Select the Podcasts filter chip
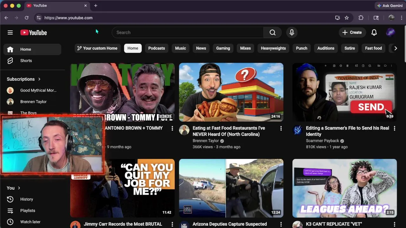 coord(157,48)
